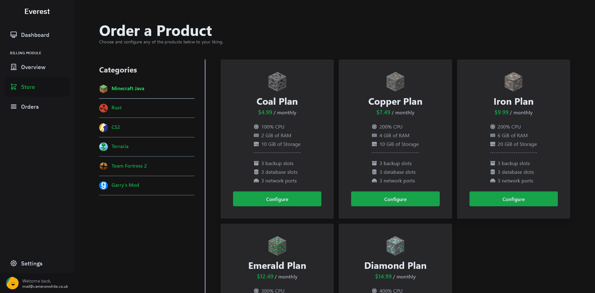View the Orders page

tap(37, 107)
